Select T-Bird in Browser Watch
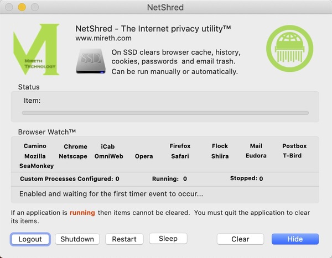The width and height of the screenshot is (332, 258). click(292, 156)
